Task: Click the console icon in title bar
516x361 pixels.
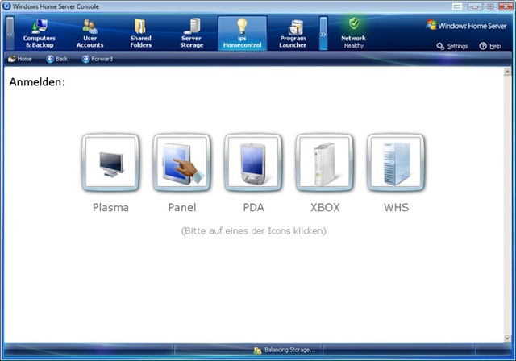Action: click(x=6, y=6)
